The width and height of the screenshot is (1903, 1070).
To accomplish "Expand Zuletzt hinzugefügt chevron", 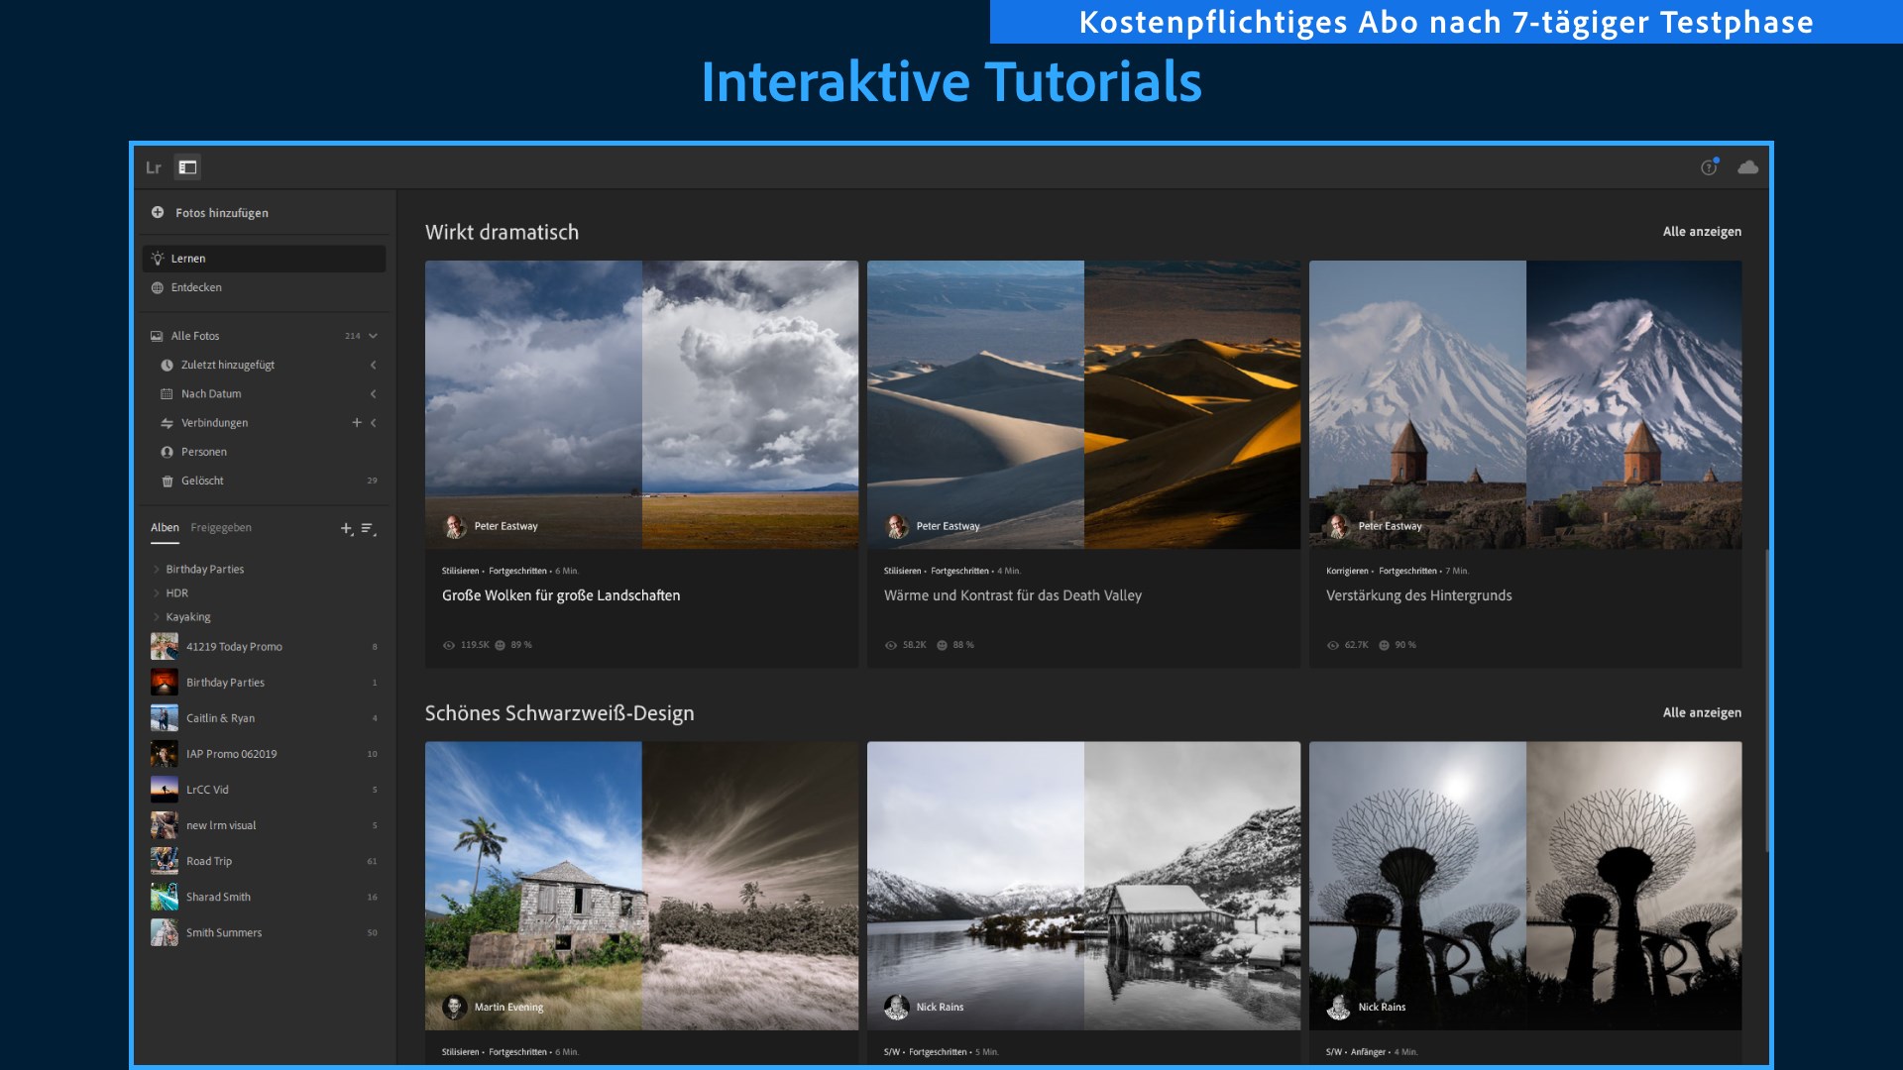I will [374, 365].
